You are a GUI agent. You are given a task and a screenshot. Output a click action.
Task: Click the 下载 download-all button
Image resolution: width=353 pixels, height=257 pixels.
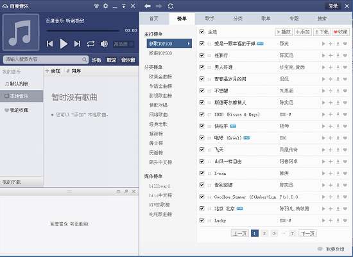[x=322, y=32]
